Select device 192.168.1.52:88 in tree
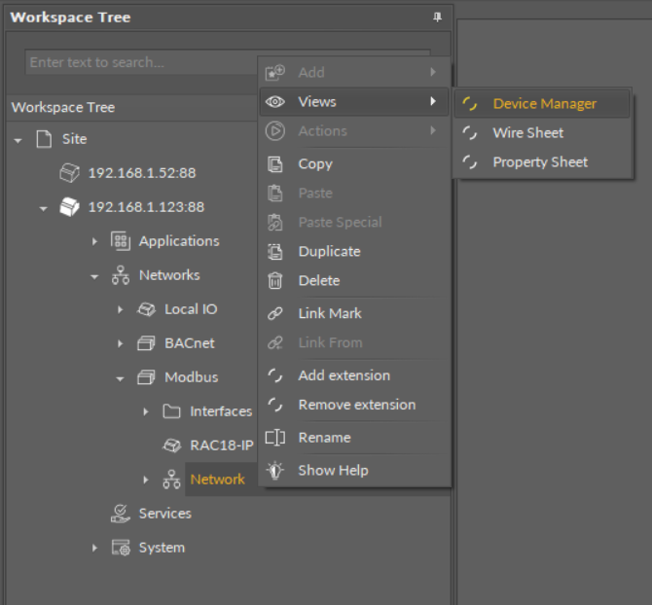Image resolution: width=652 pixels, height=605 pixels. point(141,173)
